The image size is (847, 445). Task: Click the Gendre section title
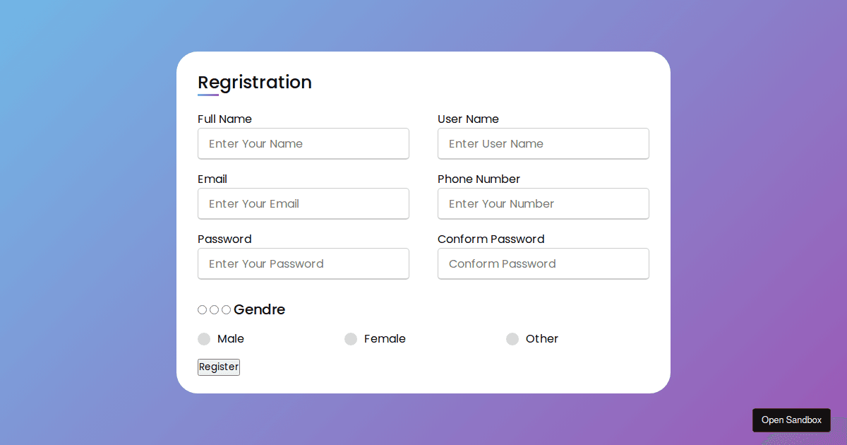pos(259,309)
